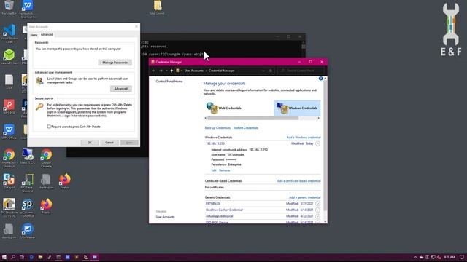467x262 pixels.
Task: Click OK in User Accounts dialog
Action: point(90,143)
